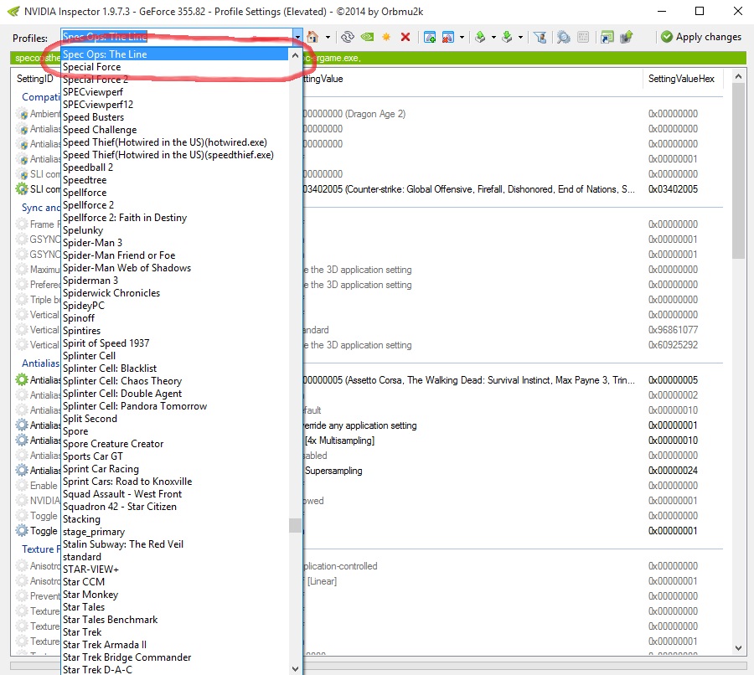Click the SettingValueHex column header
Screen dimensions: 754x675
click(x=681, y=79)
